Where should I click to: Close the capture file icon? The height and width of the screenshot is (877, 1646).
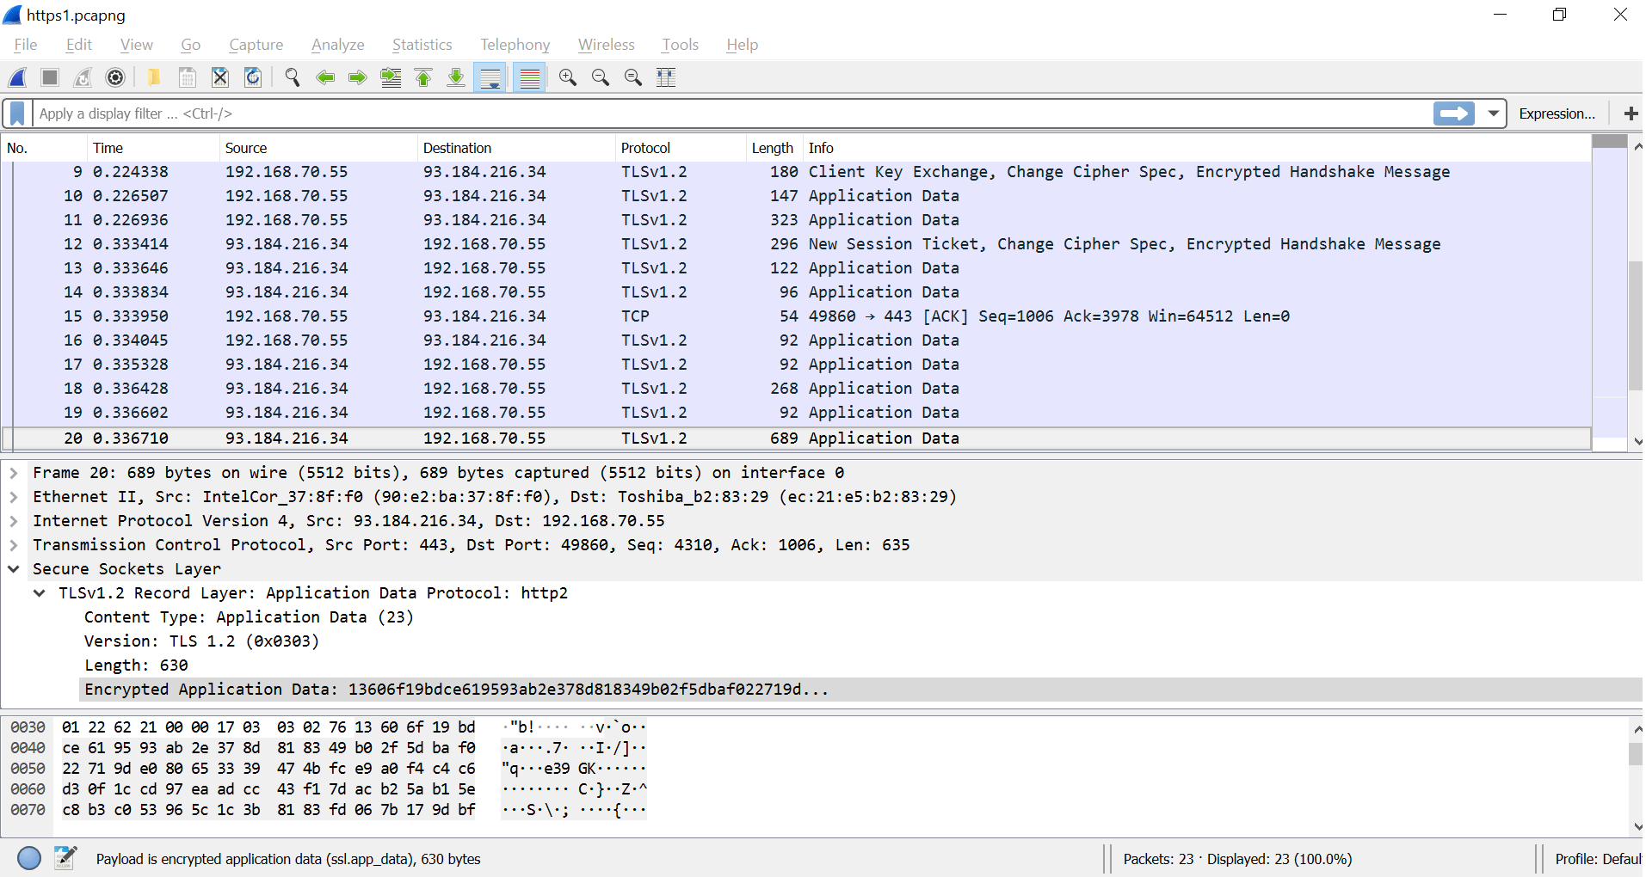pyautogui.click(x=220, y=78)
